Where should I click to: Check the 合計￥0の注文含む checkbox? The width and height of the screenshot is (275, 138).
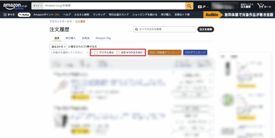[118, 52]
